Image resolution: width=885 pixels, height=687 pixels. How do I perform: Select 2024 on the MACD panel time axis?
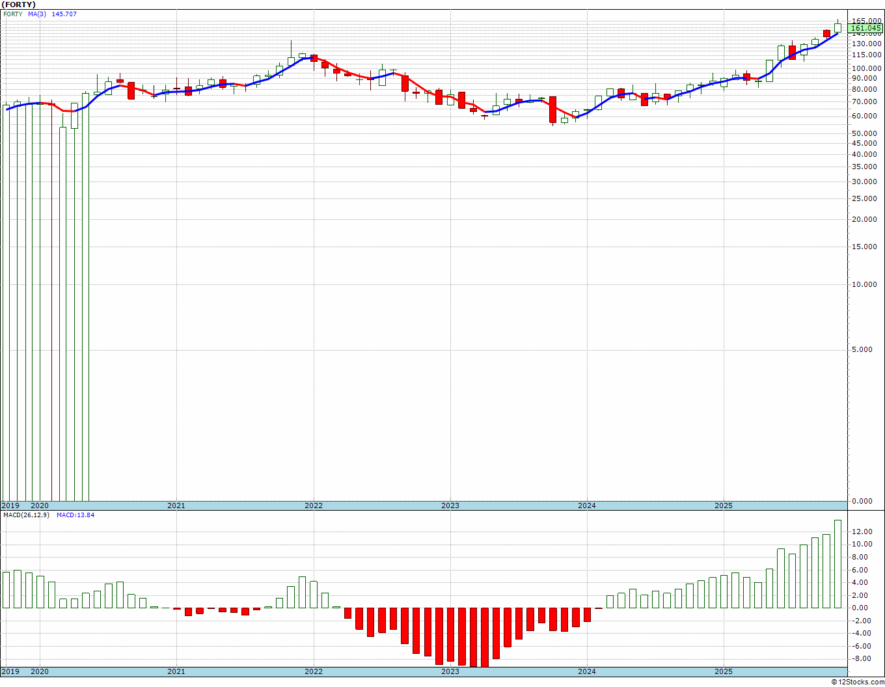coord(587,671)
